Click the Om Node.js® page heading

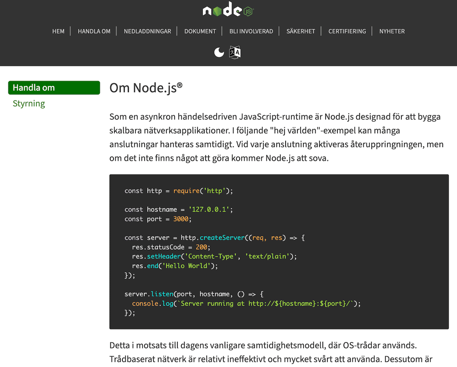146,88
